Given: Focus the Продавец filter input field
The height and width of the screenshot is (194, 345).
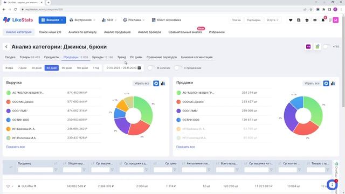Looking at the screenshot, I should point(36,170).
